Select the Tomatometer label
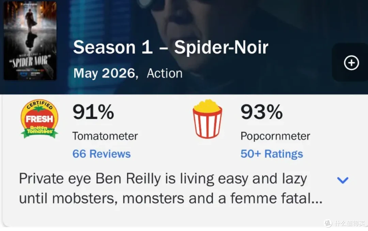Viewport: 368px width, 231px height. [x=105, y=136]
